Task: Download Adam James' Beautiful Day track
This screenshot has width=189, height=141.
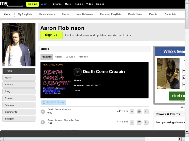Action: point(146,122)
